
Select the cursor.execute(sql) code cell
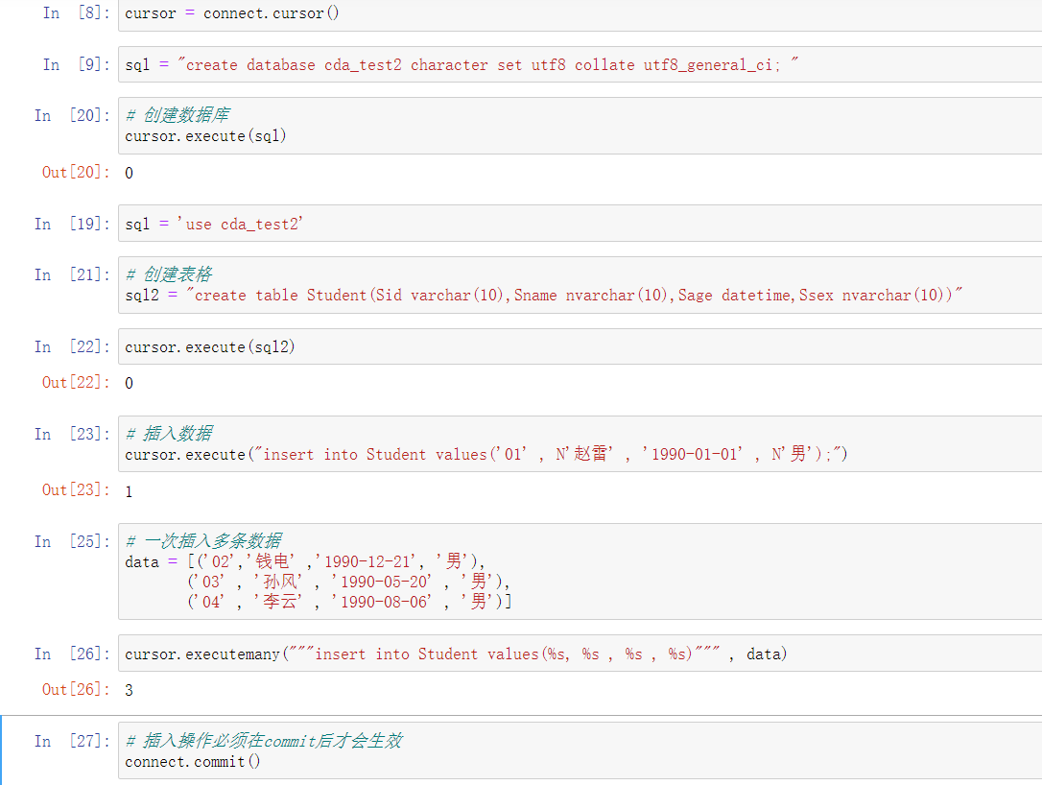point(576,126)
